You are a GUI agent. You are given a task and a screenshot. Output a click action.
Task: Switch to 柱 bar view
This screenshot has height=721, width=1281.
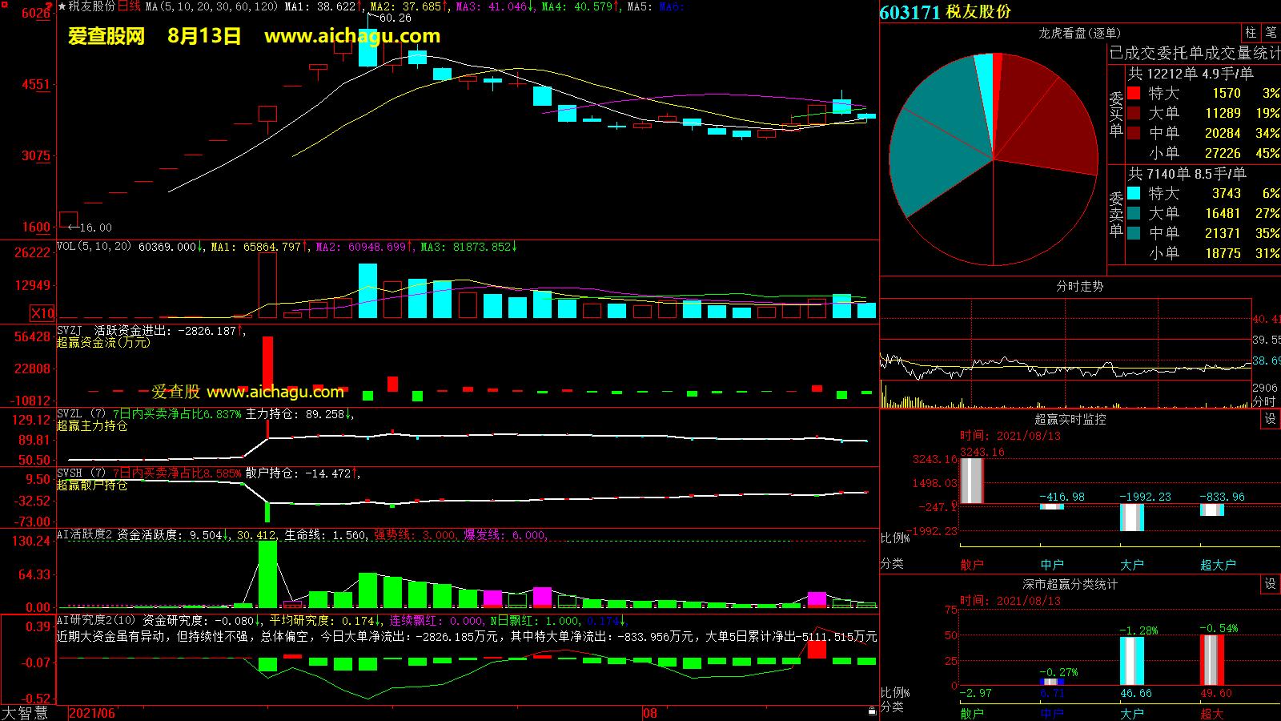(1251, 33)
